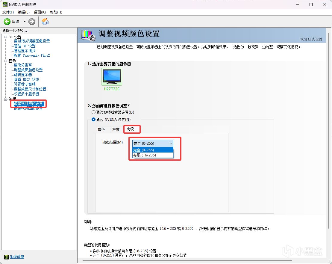Click the 动态范围 combo box
Image resolution: width=332 pixels, height=264 pixels.
[x=153, y=144]
